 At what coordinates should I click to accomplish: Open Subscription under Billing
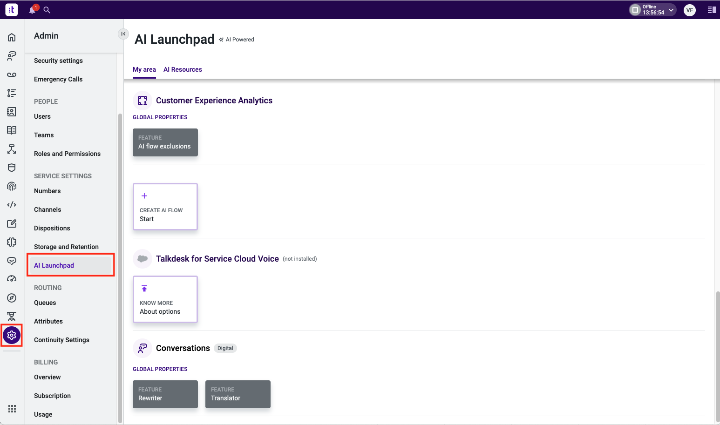click(52, 396)
